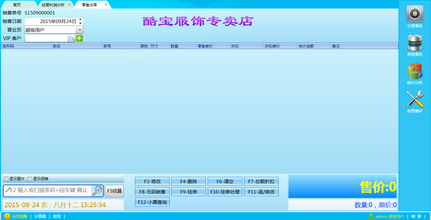
Task: Switch to the 首页 tab
Action: [x=17, y=5]
